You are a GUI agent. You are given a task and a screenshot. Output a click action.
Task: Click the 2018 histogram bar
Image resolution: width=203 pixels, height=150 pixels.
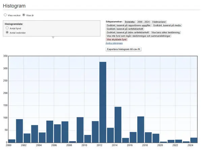(x=141, y=129)
